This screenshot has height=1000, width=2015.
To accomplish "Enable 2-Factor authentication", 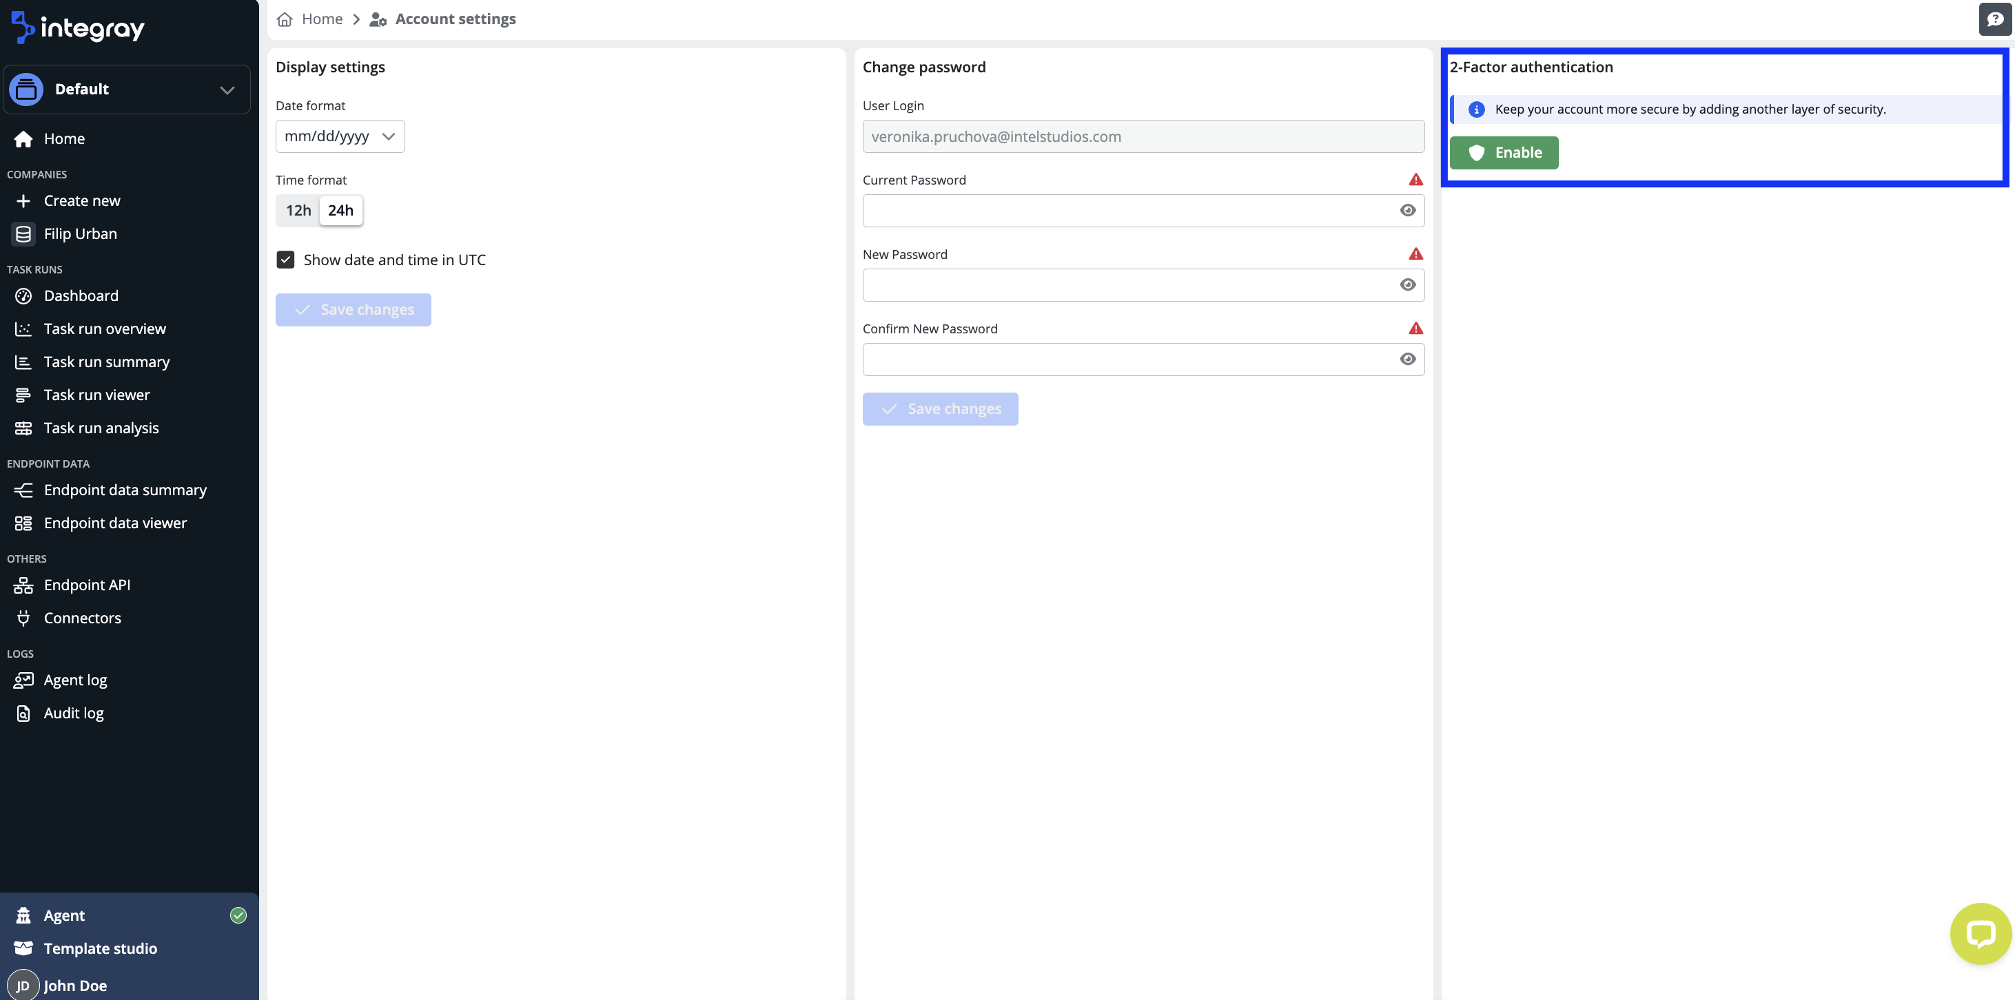I will click(1504, 152).
